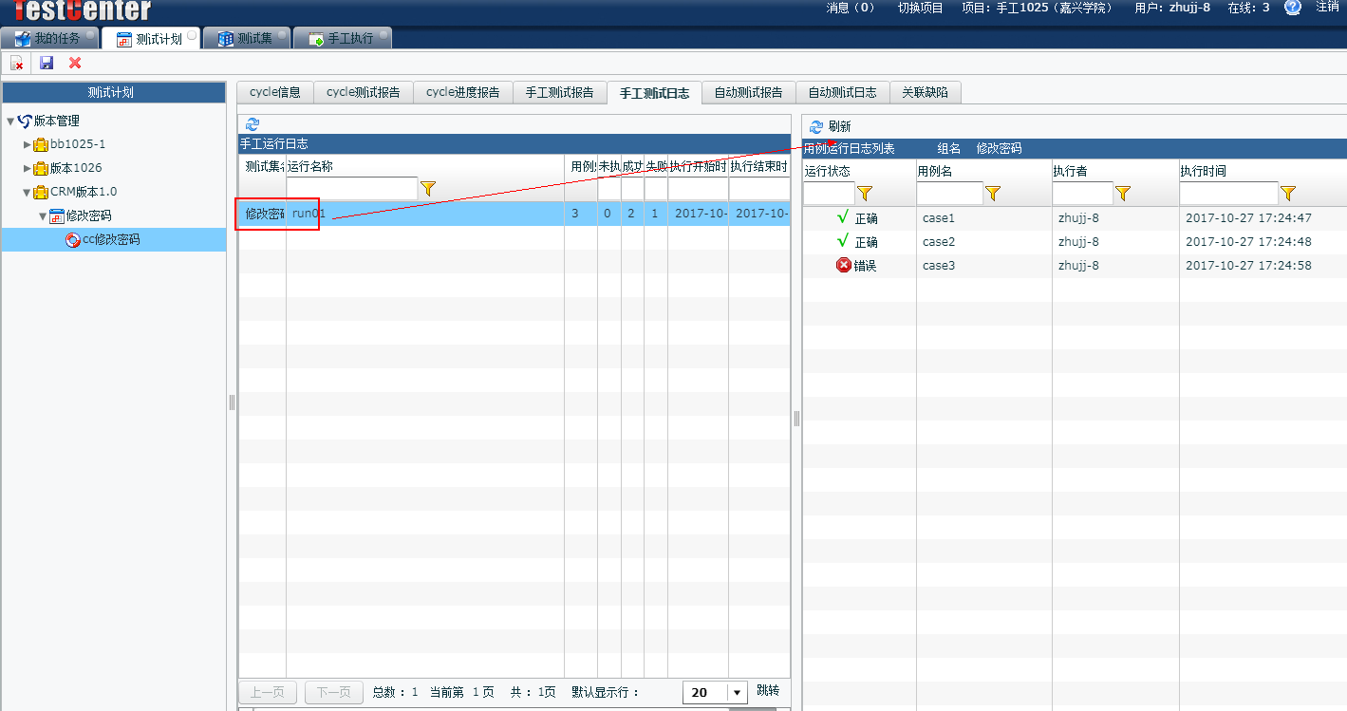Image resolution: width=1347 pixels, height=711 pixels.
Task: Click filter funnel under 执行者 column
Action: point(1123,194)
